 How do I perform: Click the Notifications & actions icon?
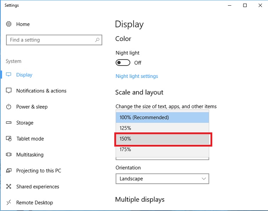9,91
